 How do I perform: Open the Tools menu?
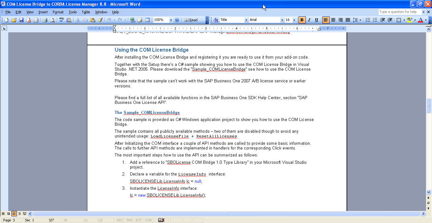pyautogui.click(x=72, y=12)
